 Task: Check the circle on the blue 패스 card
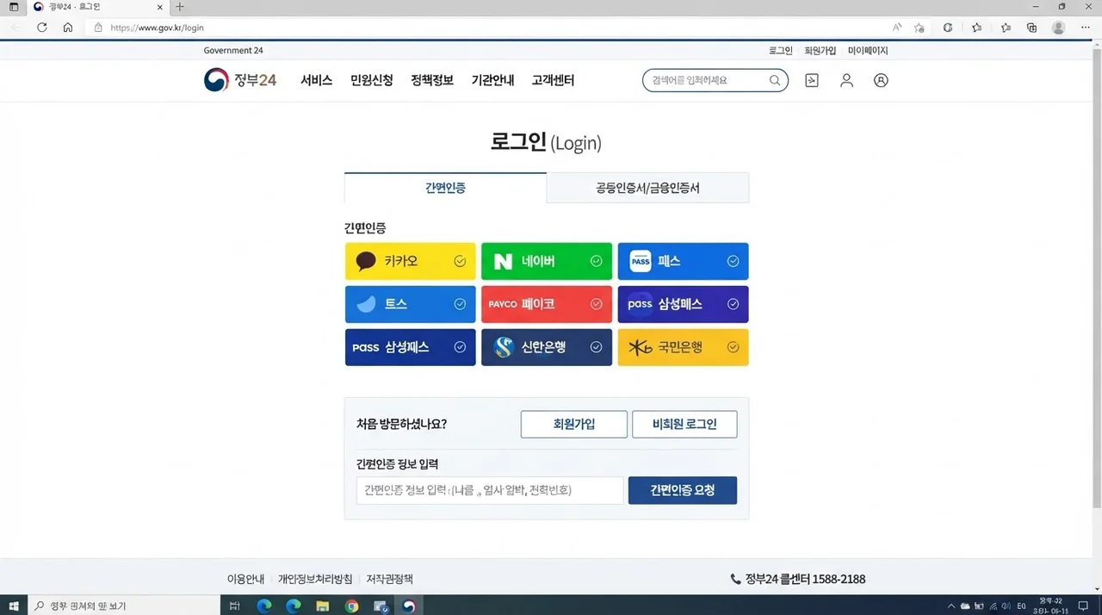coord(733,261)
